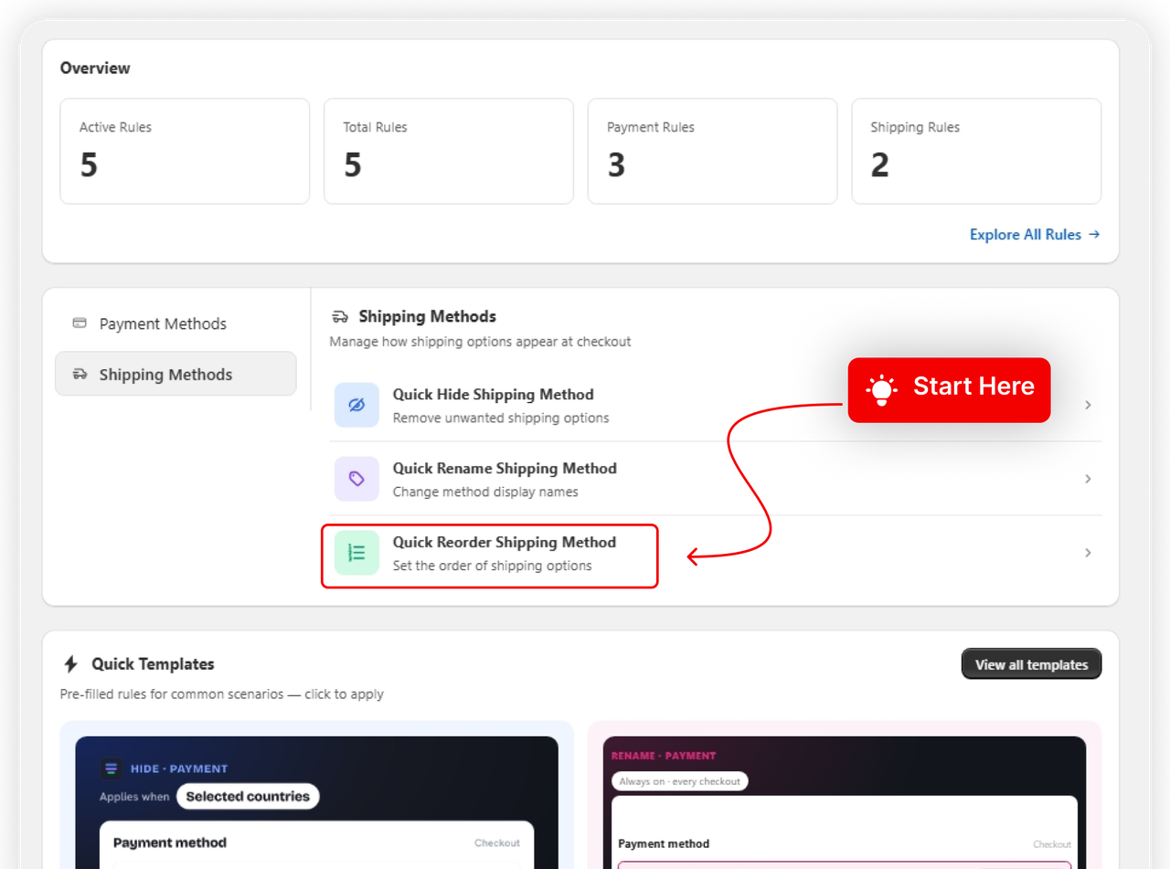
Task: Follow the Explore All Rules link
Action: tap(1035, 235)
